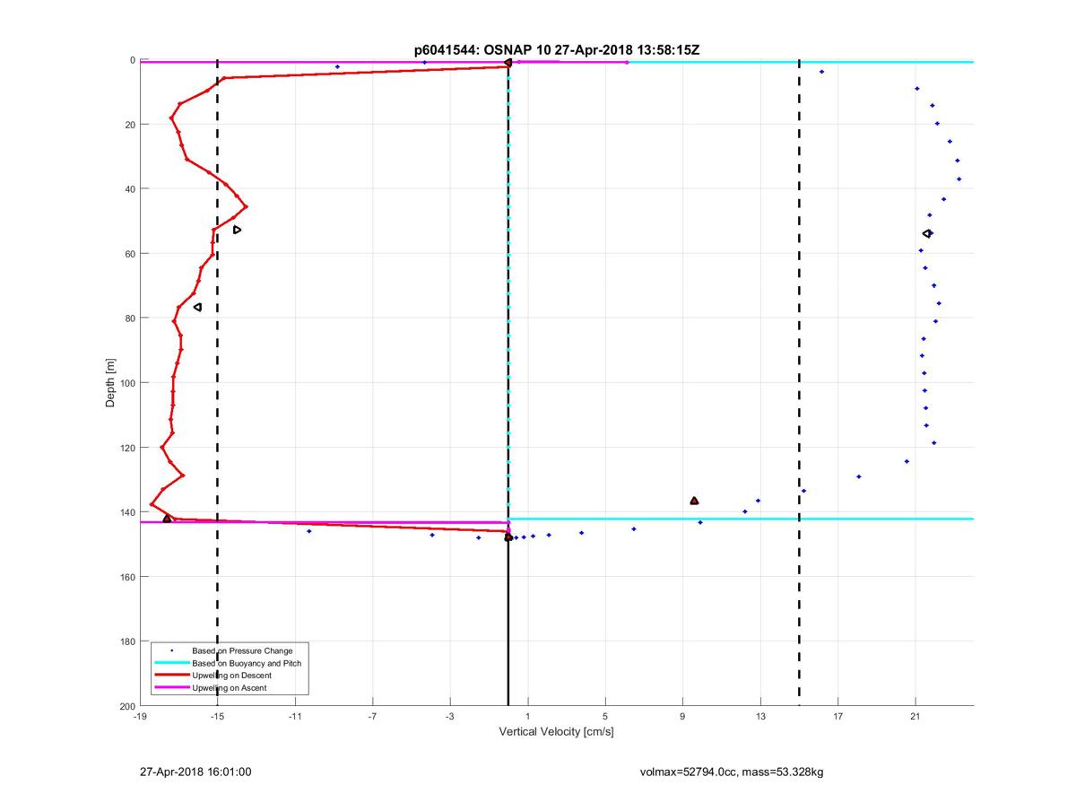Screen dimensions: 1076x794
Task: Click the x-axis tick label '9'
Action: (x=682, y=717)
